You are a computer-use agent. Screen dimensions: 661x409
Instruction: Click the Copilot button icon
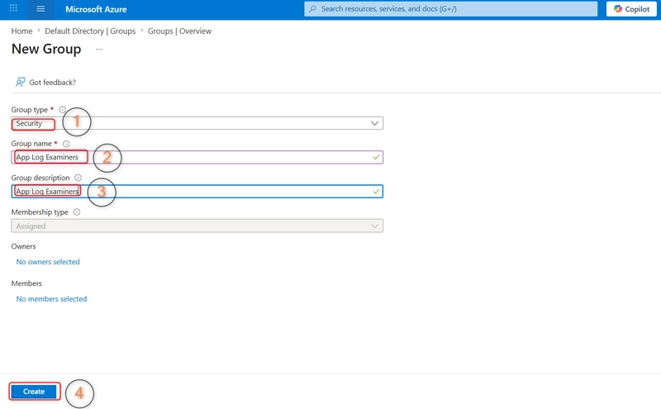[x=618, y=9]
